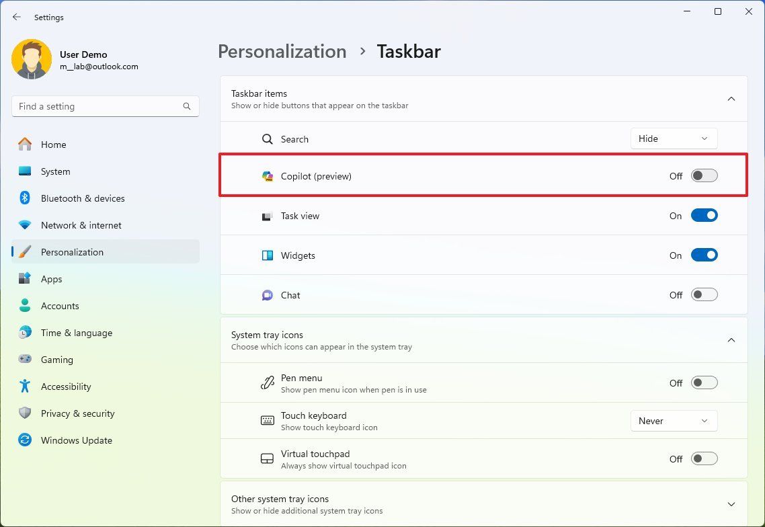Screen dimensions: 765x527
Task: Collapse the Taskbar items section
Action: [x=731, y=98]
